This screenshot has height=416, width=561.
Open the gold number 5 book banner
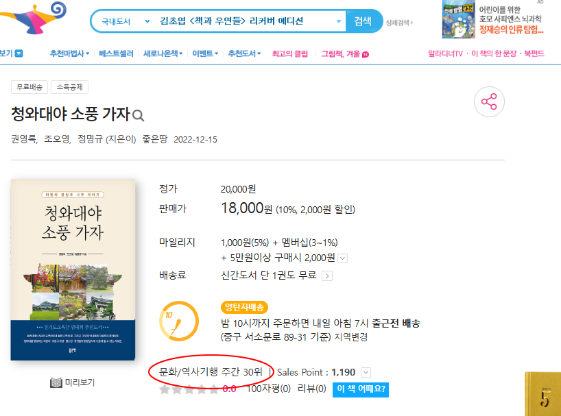[542, 394]
